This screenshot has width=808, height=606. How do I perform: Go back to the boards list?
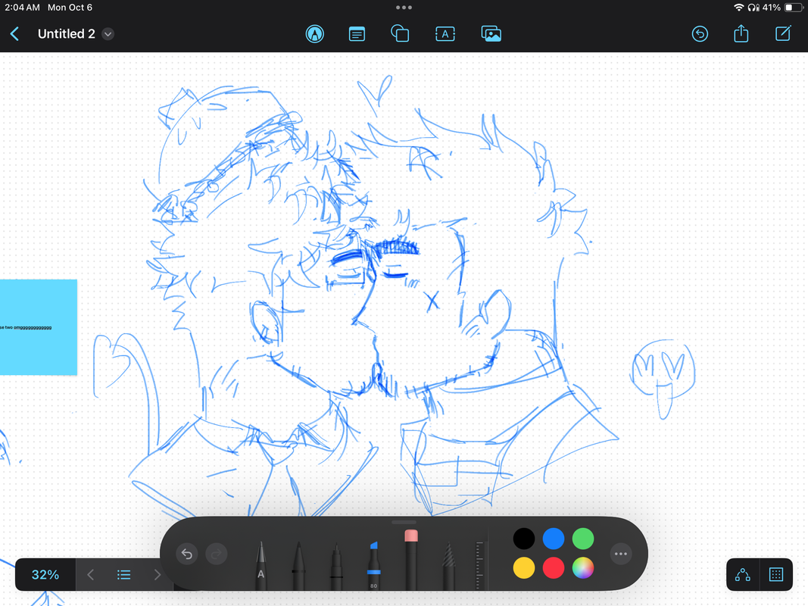point(15,34)
